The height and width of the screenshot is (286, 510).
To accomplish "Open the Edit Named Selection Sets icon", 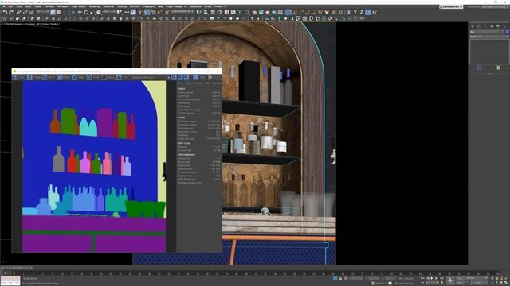I will coord(167,12).
